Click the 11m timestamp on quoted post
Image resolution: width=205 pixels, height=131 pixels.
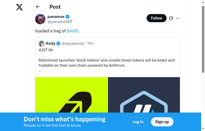click(90, 43)
